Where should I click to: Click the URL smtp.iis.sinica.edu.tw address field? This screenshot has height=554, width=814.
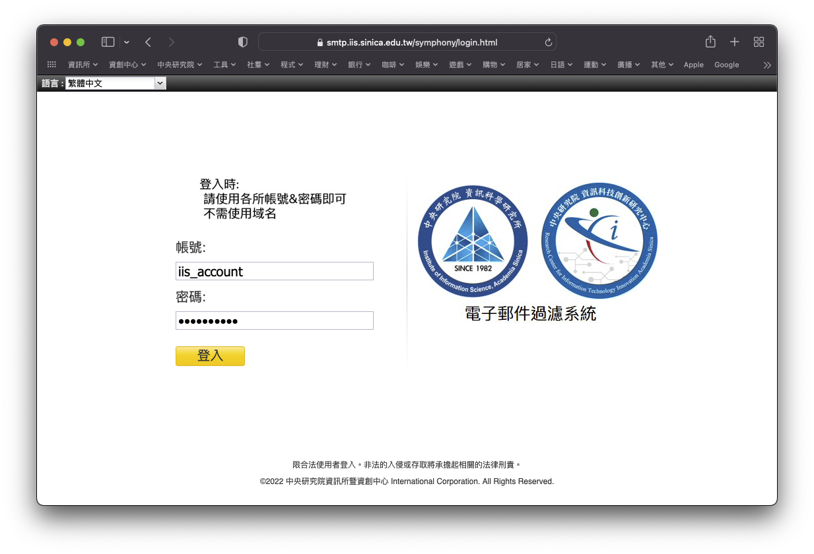[x=407, y=42]
